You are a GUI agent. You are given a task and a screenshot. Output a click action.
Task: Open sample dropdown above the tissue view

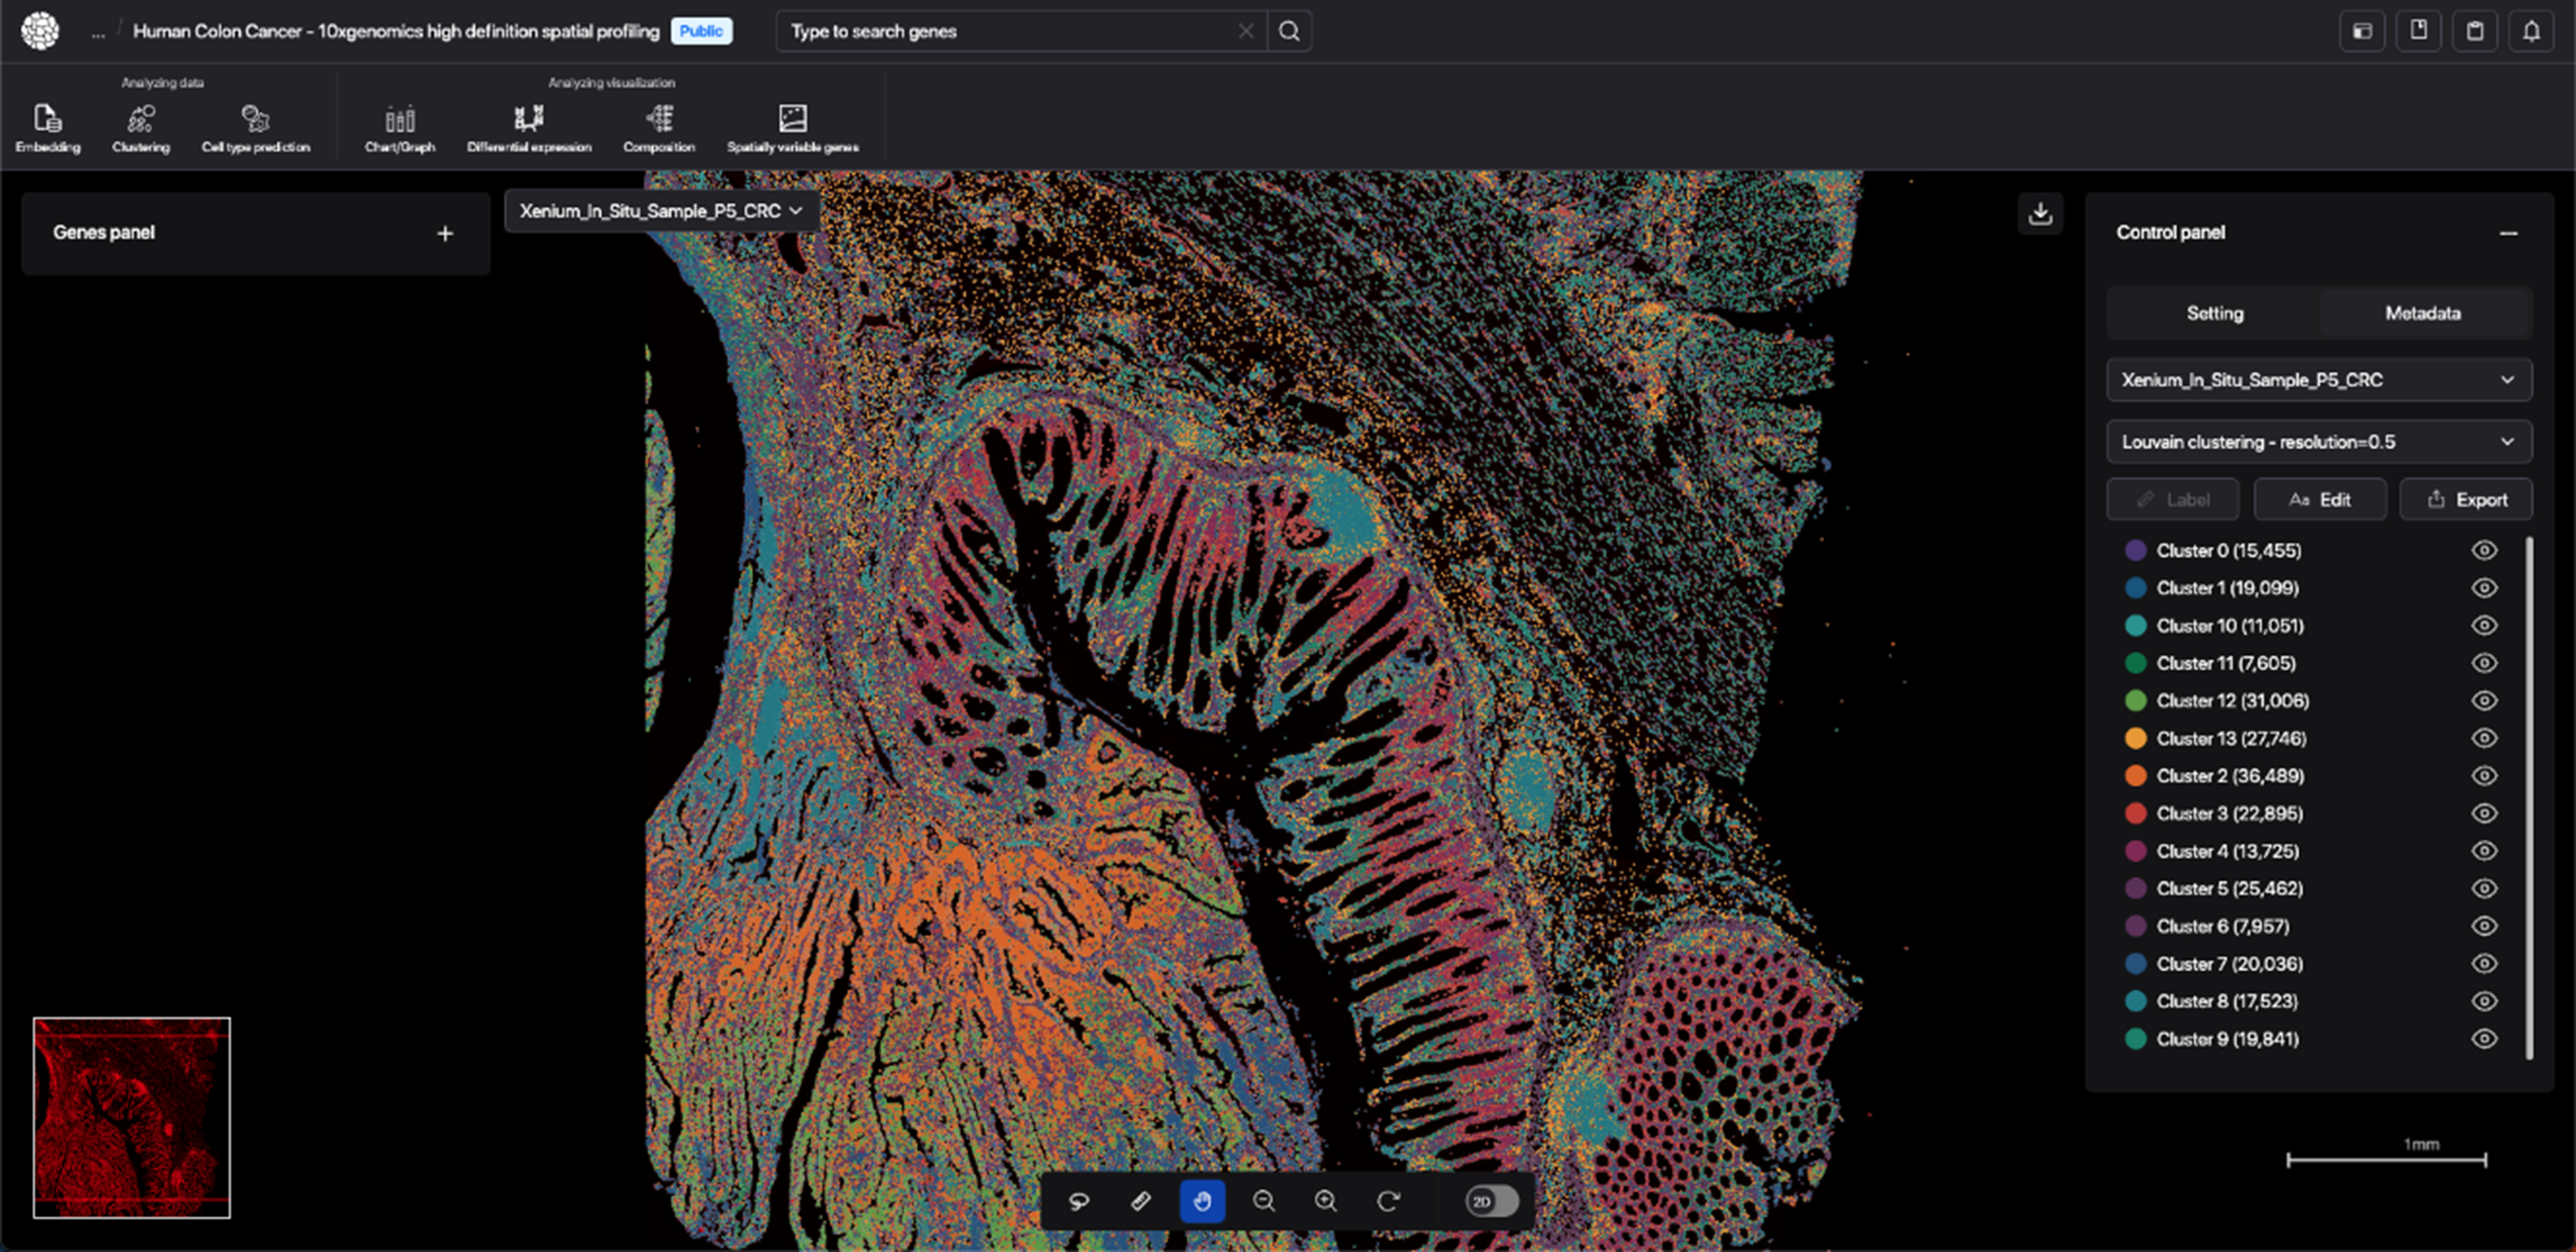[661, 211]
